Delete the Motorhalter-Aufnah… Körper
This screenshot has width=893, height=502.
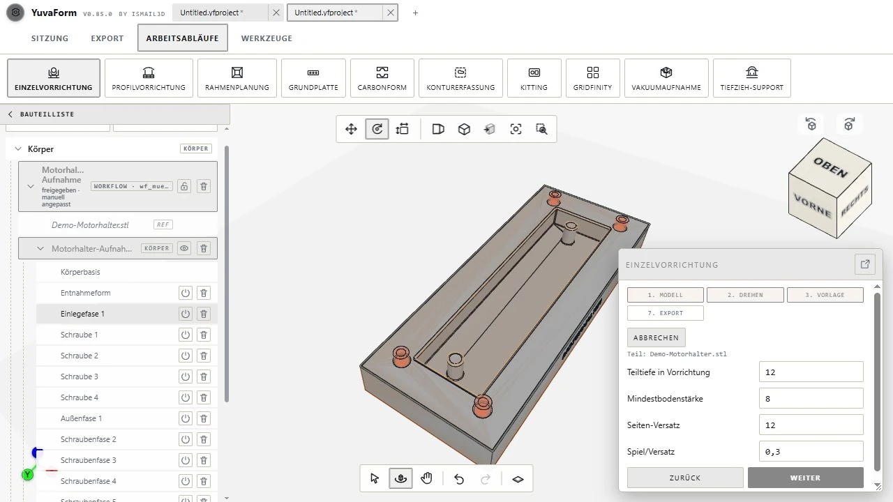pyautogui.click(x=203, y=248)
